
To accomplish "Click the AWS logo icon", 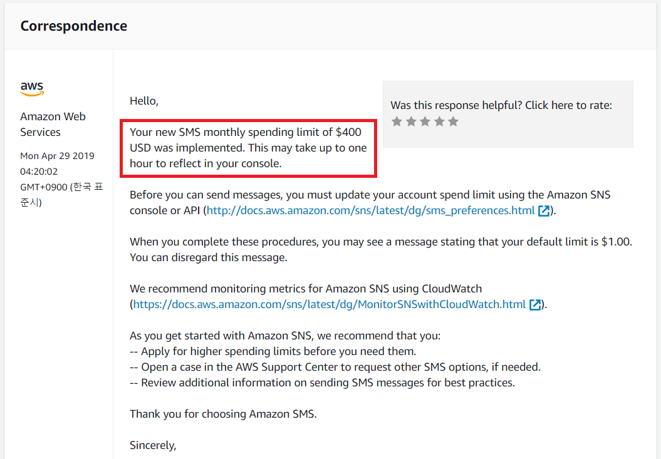I will click(32, 89).
